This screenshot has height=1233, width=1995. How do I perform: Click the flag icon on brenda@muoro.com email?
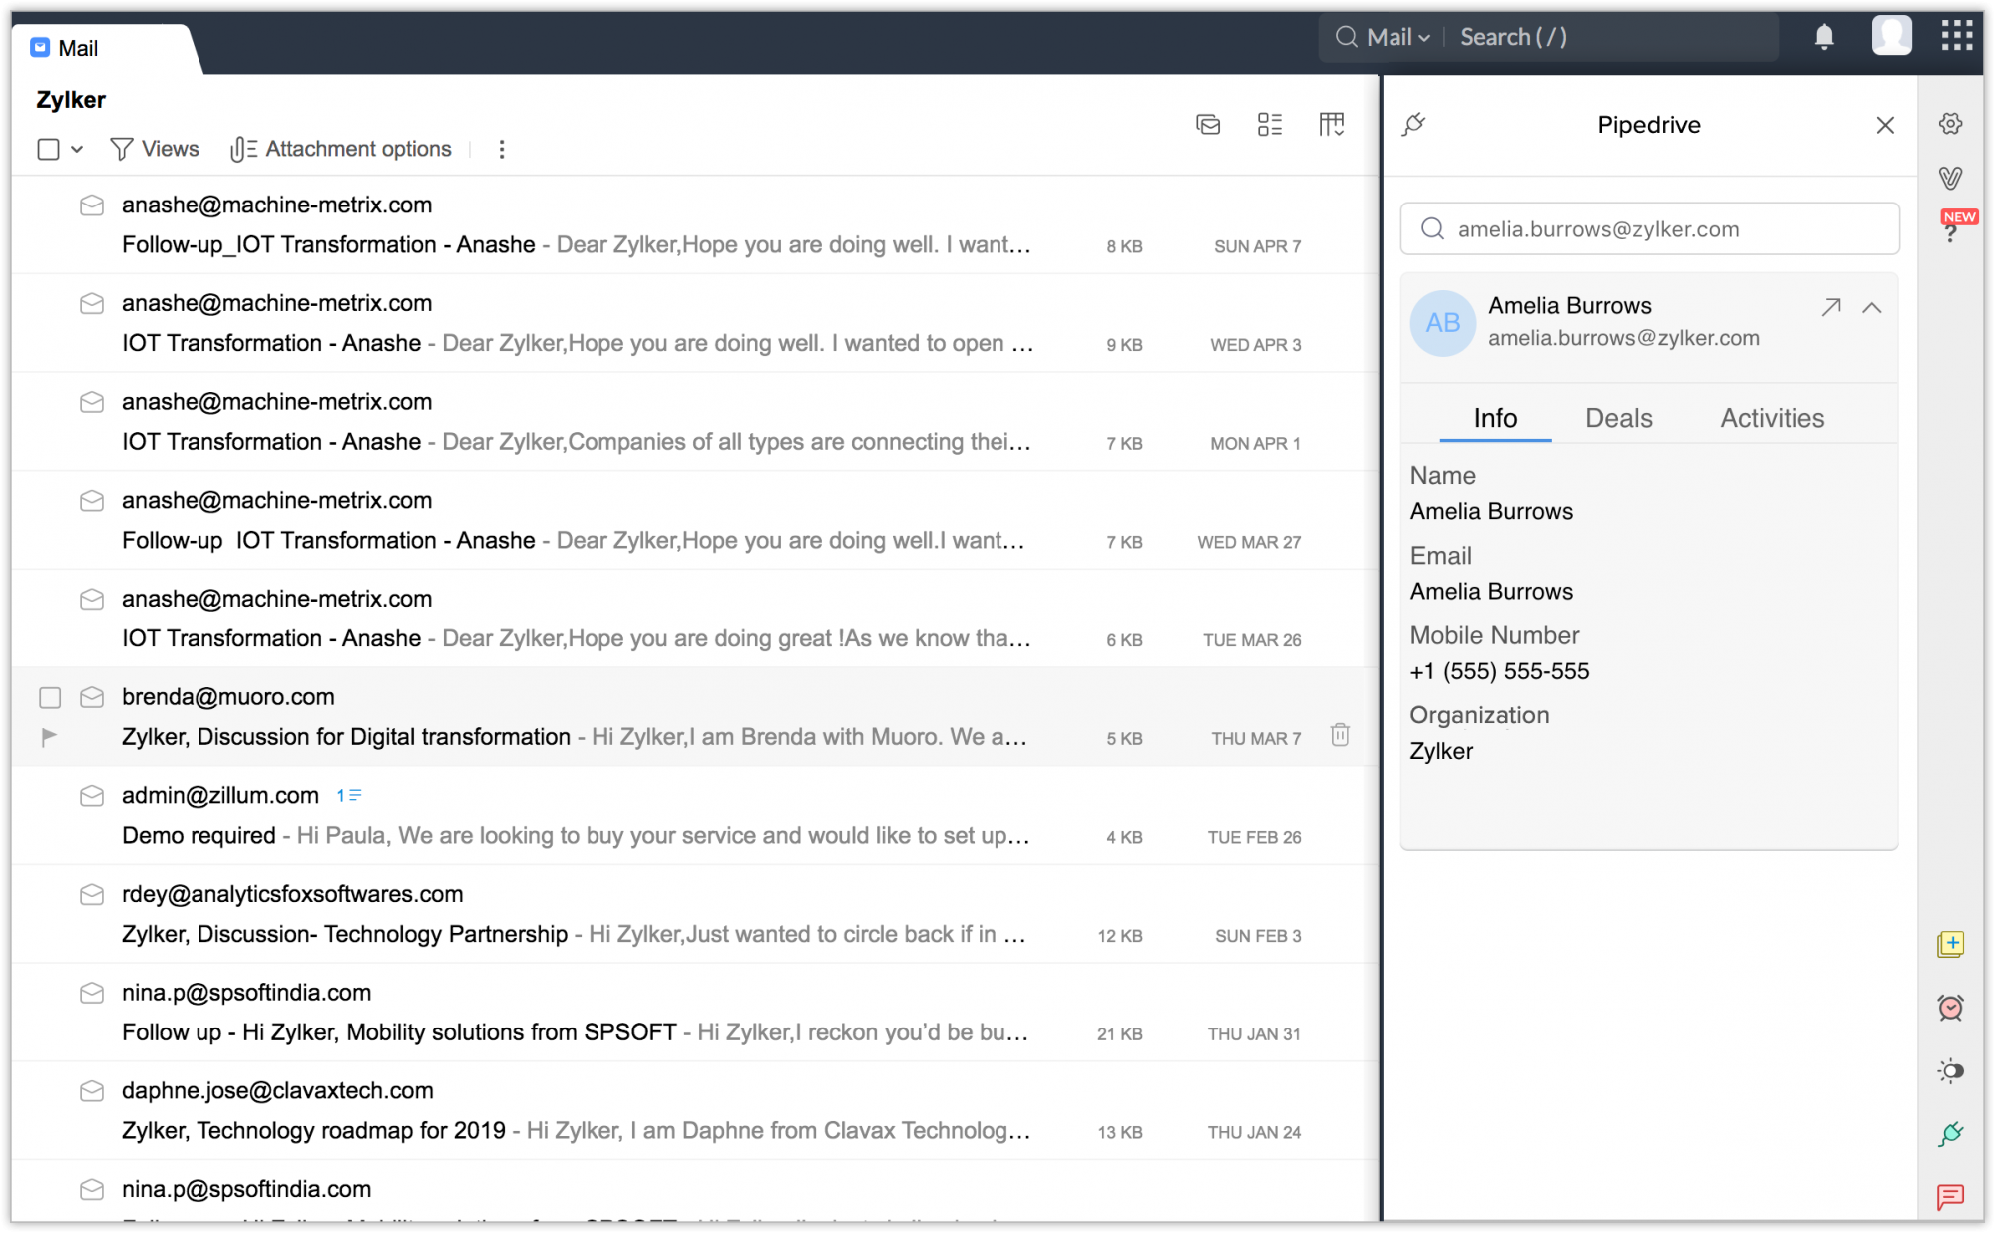49,737
